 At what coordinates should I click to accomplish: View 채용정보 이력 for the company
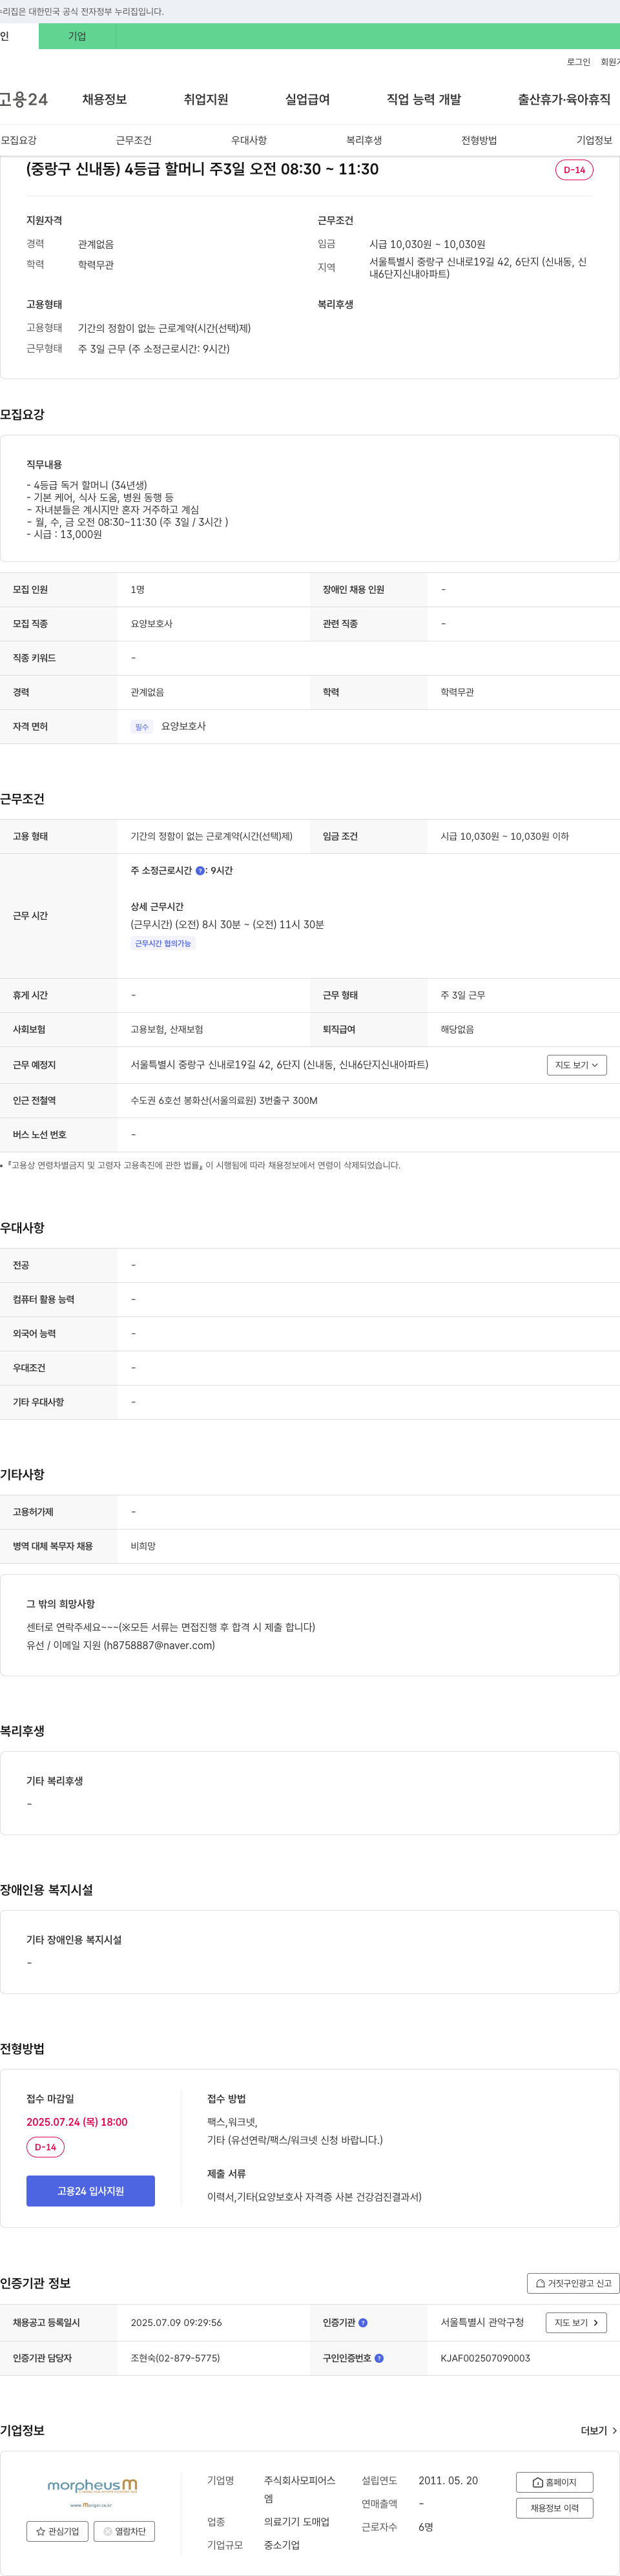(x=555, y=2508)
